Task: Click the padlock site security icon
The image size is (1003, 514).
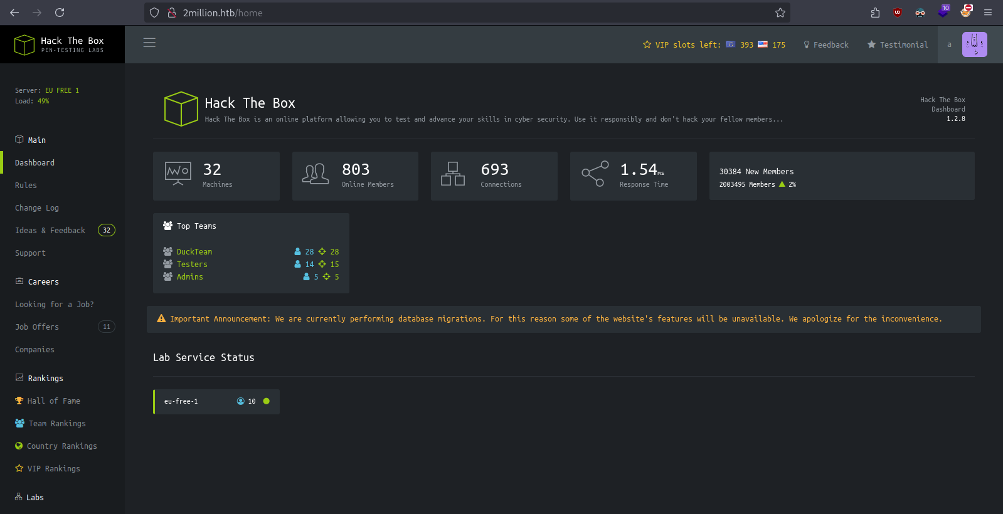Action: tap(171, 13)
